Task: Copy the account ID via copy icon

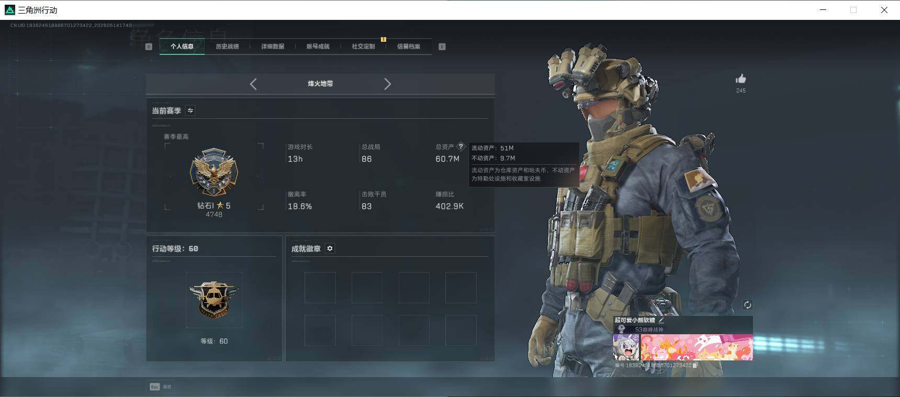Action: [x=695, y=365]
